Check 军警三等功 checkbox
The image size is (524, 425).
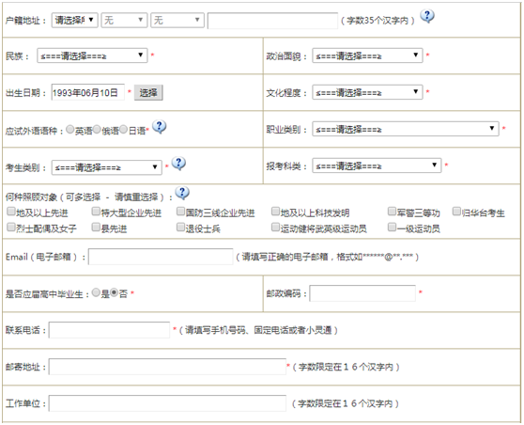[x=392, y=212]
